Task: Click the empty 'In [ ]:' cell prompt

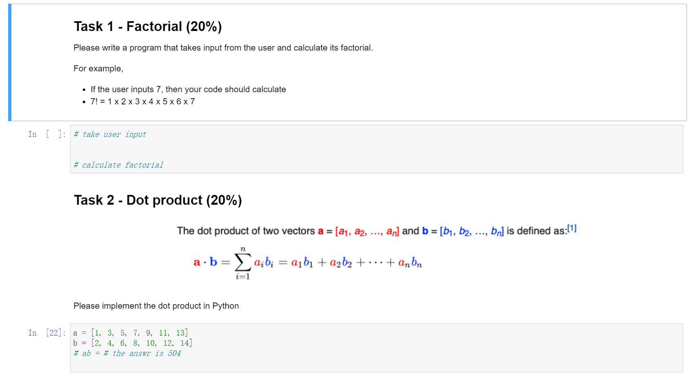Action: (x=47, y=134)
